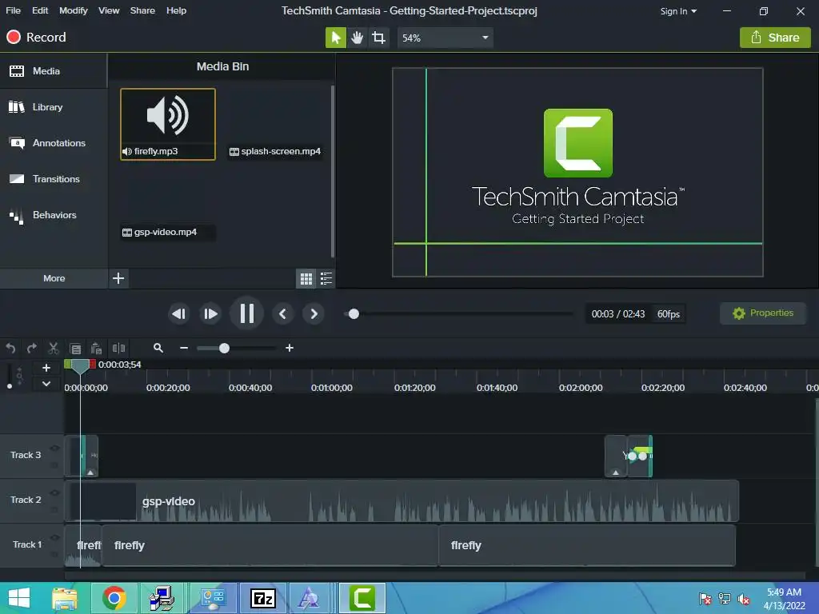The height and width of the screenshot is (614, 819).
Task: Click the Track 3 label
Action: pos(26,455)
